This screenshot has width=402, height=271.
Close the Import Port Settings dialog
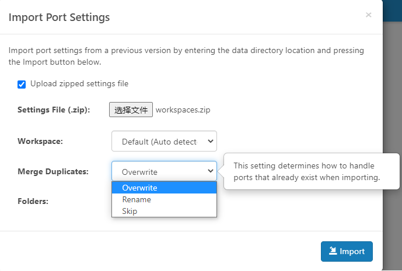tap(368, 15)
